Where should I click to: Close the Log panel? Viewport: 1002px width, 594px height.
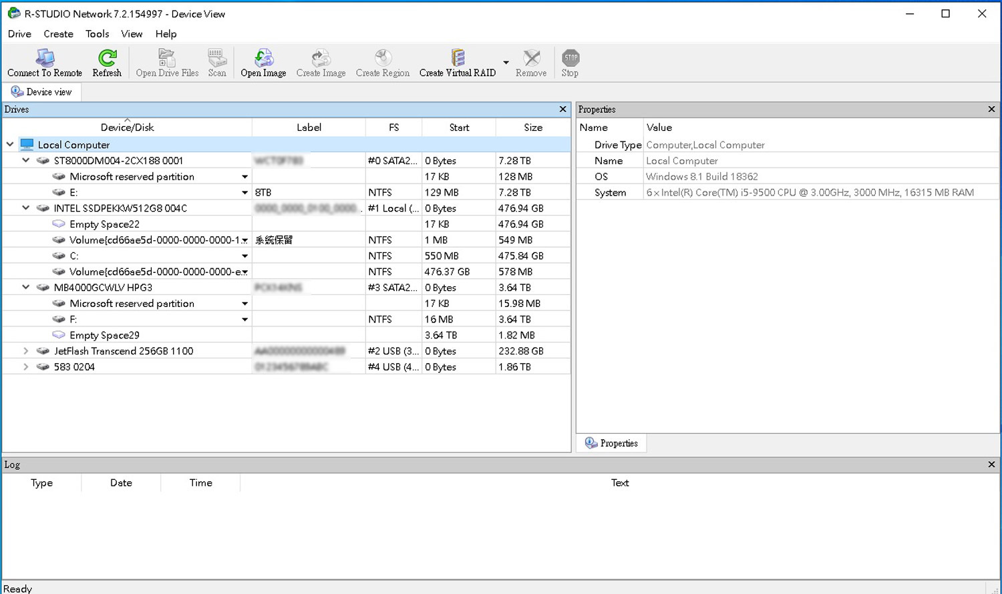coord(991,464)
